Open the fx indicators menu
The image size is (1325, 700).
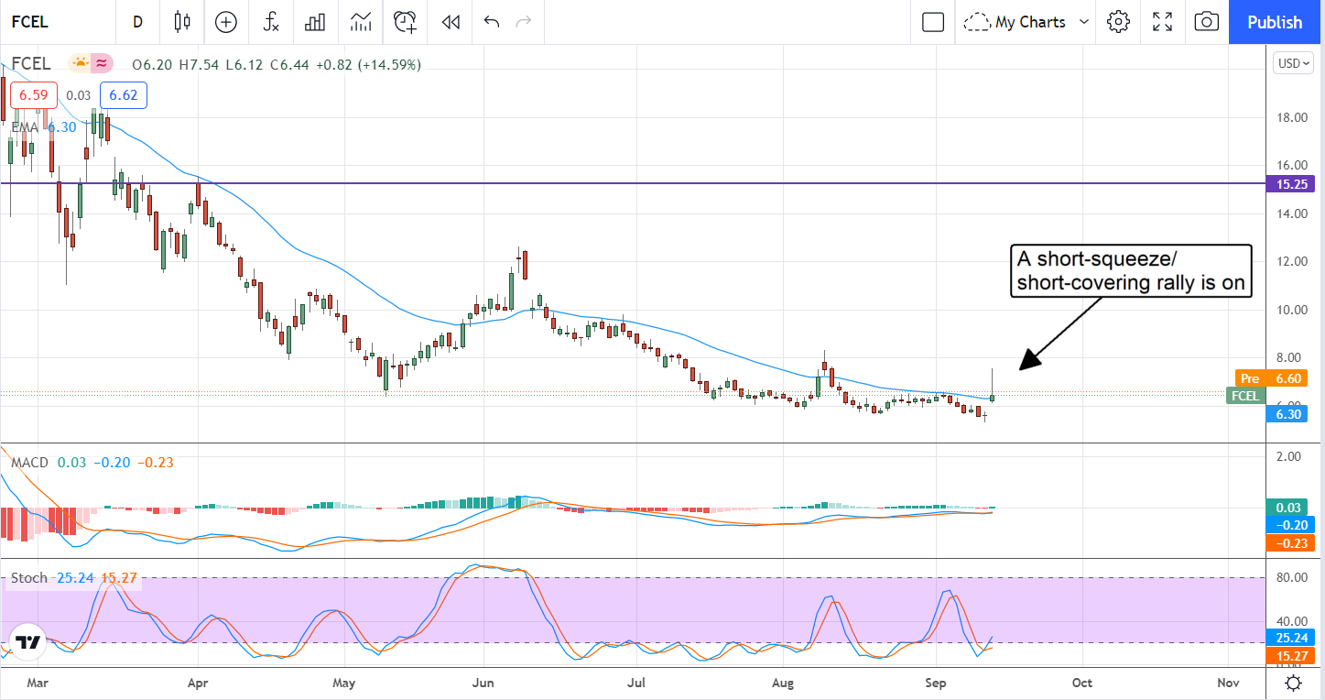(271, 22)
